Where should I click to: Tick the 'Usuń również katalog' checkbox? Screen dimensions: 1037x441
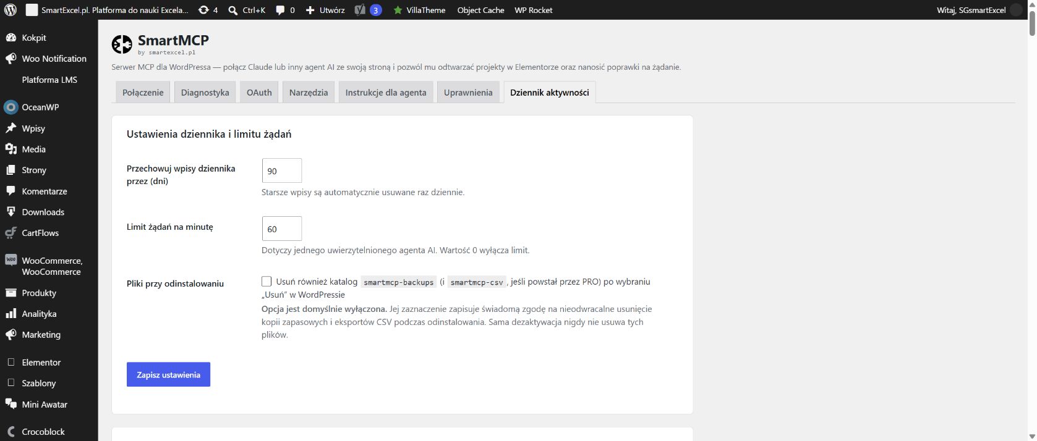pos(267,282)
